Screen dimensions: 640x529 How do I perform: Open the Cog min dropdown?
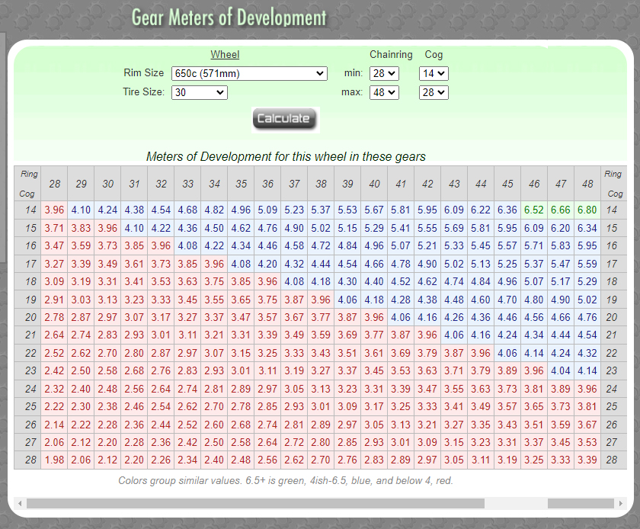tap(434, 73)
